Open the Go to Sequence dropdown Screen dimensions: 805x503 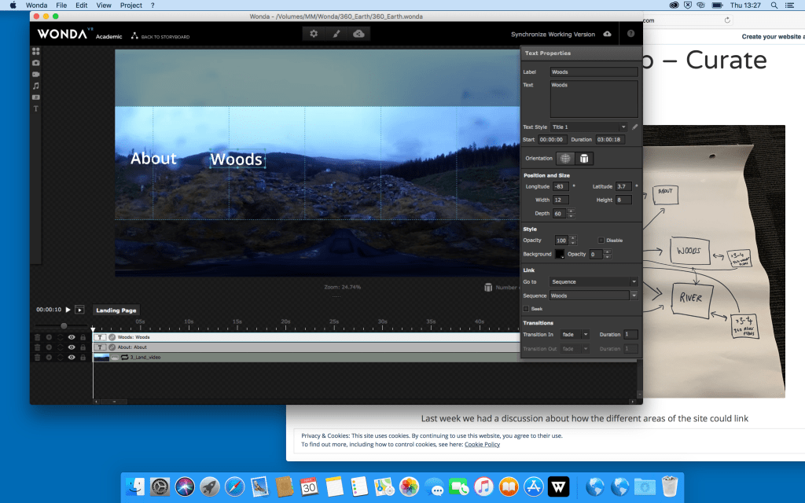594,281
